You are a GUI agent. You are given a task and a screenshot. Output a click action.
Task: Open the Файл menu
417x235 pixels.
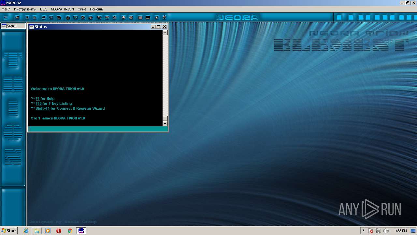coord(6,9)
